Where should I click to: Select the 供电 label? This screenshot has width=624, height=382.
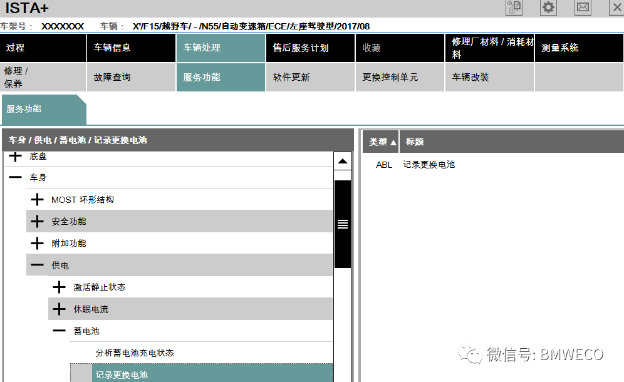tap(60, 266)
